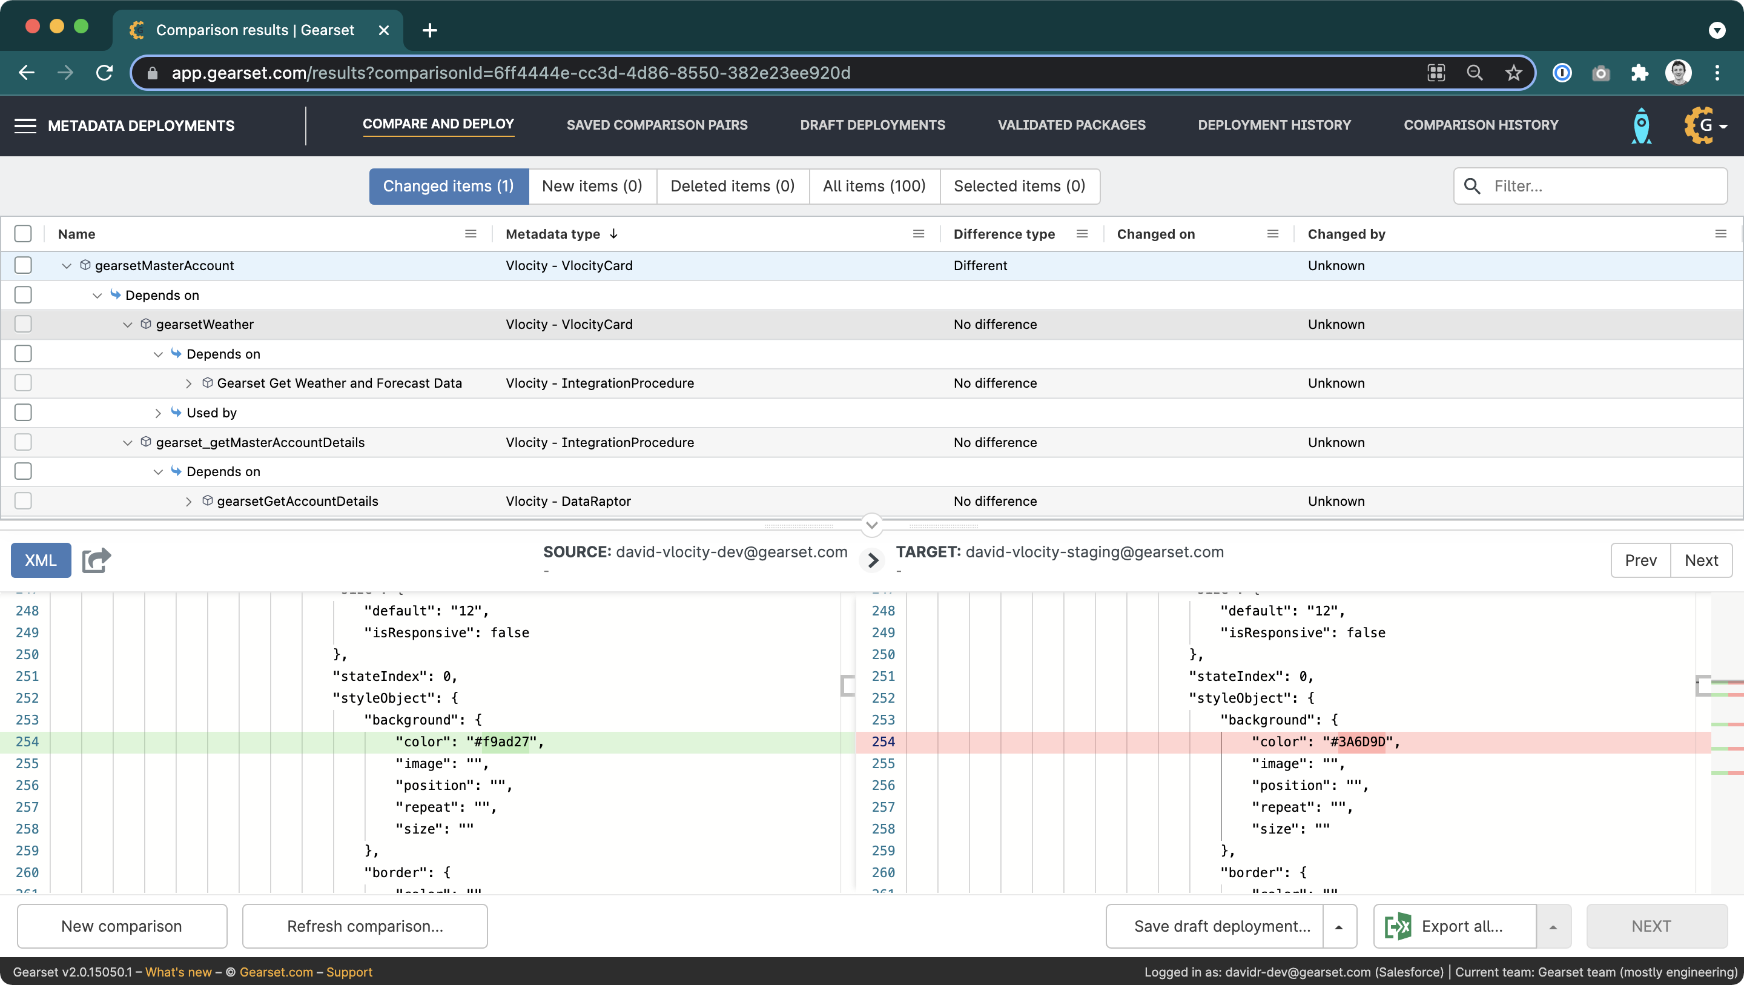Image resolution: width=1744 pixels, height=985 pixels.
Task: Click the Export all... button
Action: click(x=1455, y=927)
